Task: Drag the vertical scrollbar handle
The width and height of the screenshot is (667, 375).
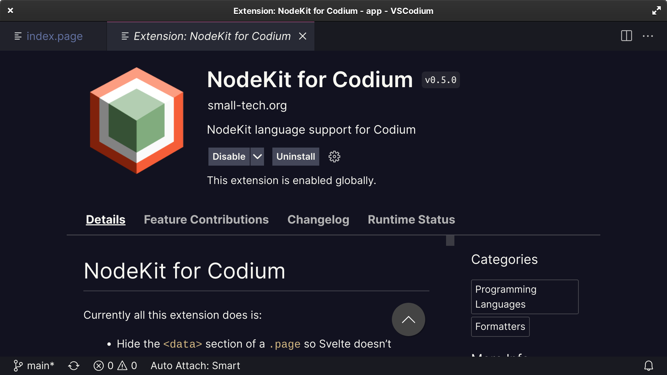Action: tap(450, 240)
